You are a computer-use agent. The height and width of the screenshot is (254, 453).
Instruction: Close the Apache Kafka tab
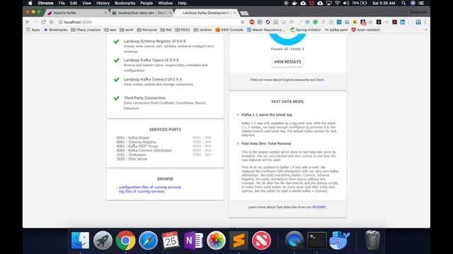(x=105, y=13)
